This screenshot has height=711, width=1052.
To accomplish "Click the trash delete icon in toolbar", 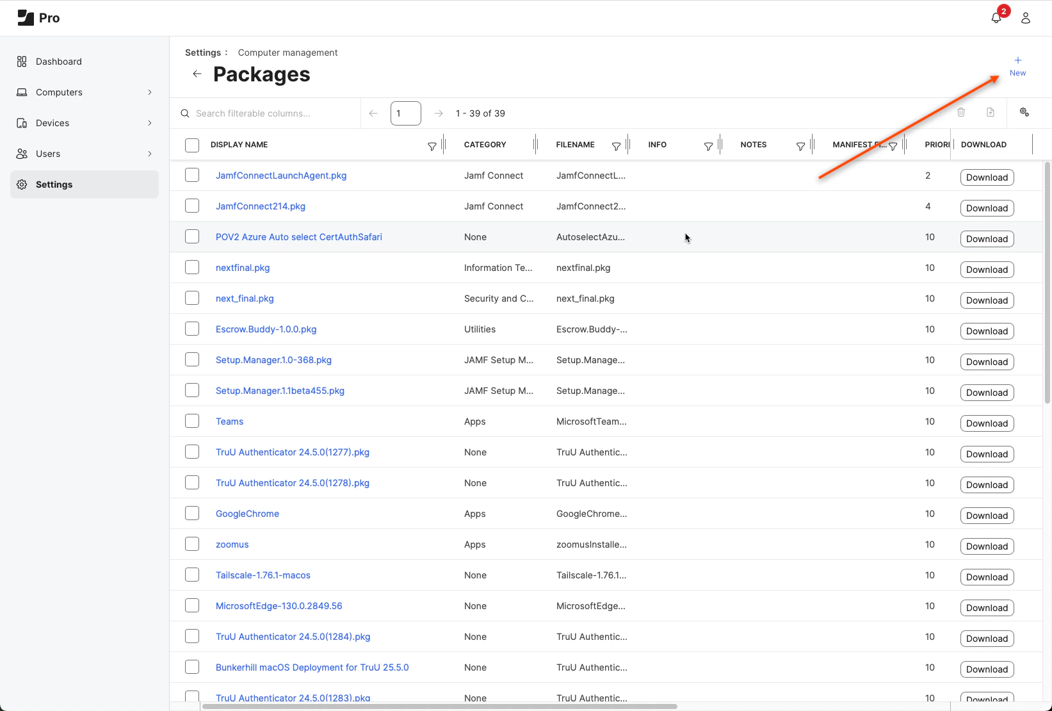I will point(961,113).
